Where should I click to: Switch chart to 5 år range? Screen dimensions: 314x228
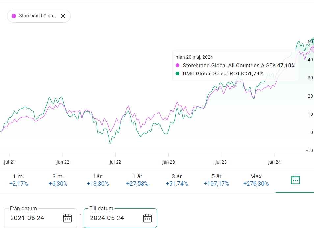point(216,180)
